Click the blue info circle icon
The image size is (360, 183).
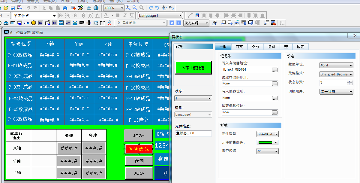pyautogui.click(x=96, y=8)
